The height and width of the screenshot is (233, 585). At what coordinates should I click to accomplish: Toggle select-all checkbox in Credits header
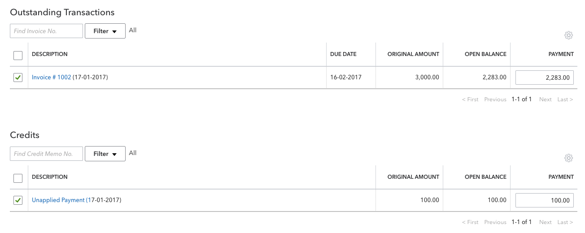click(x=18, y=178)
